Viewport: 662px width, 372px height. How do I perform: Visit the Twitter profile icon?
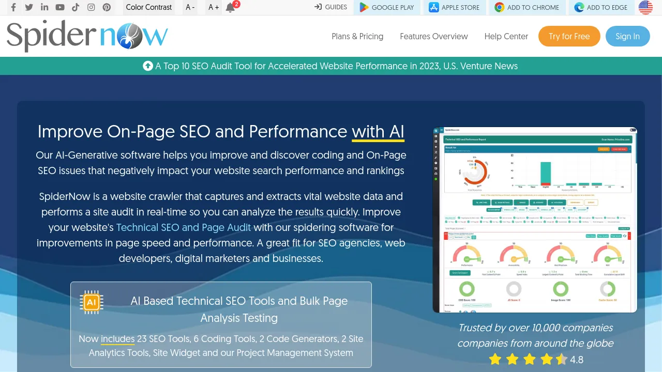29,7
